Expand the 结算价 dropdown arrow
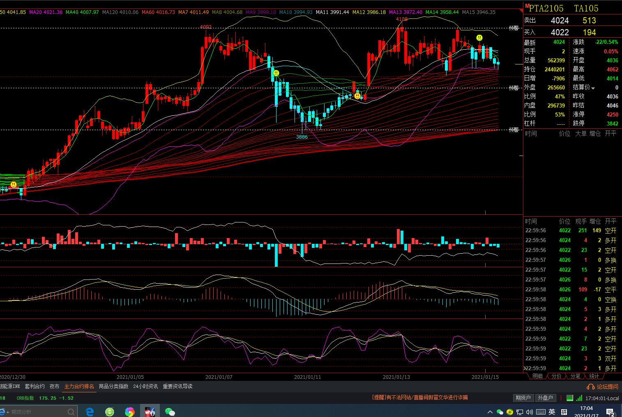 click(x=593, y=88)
